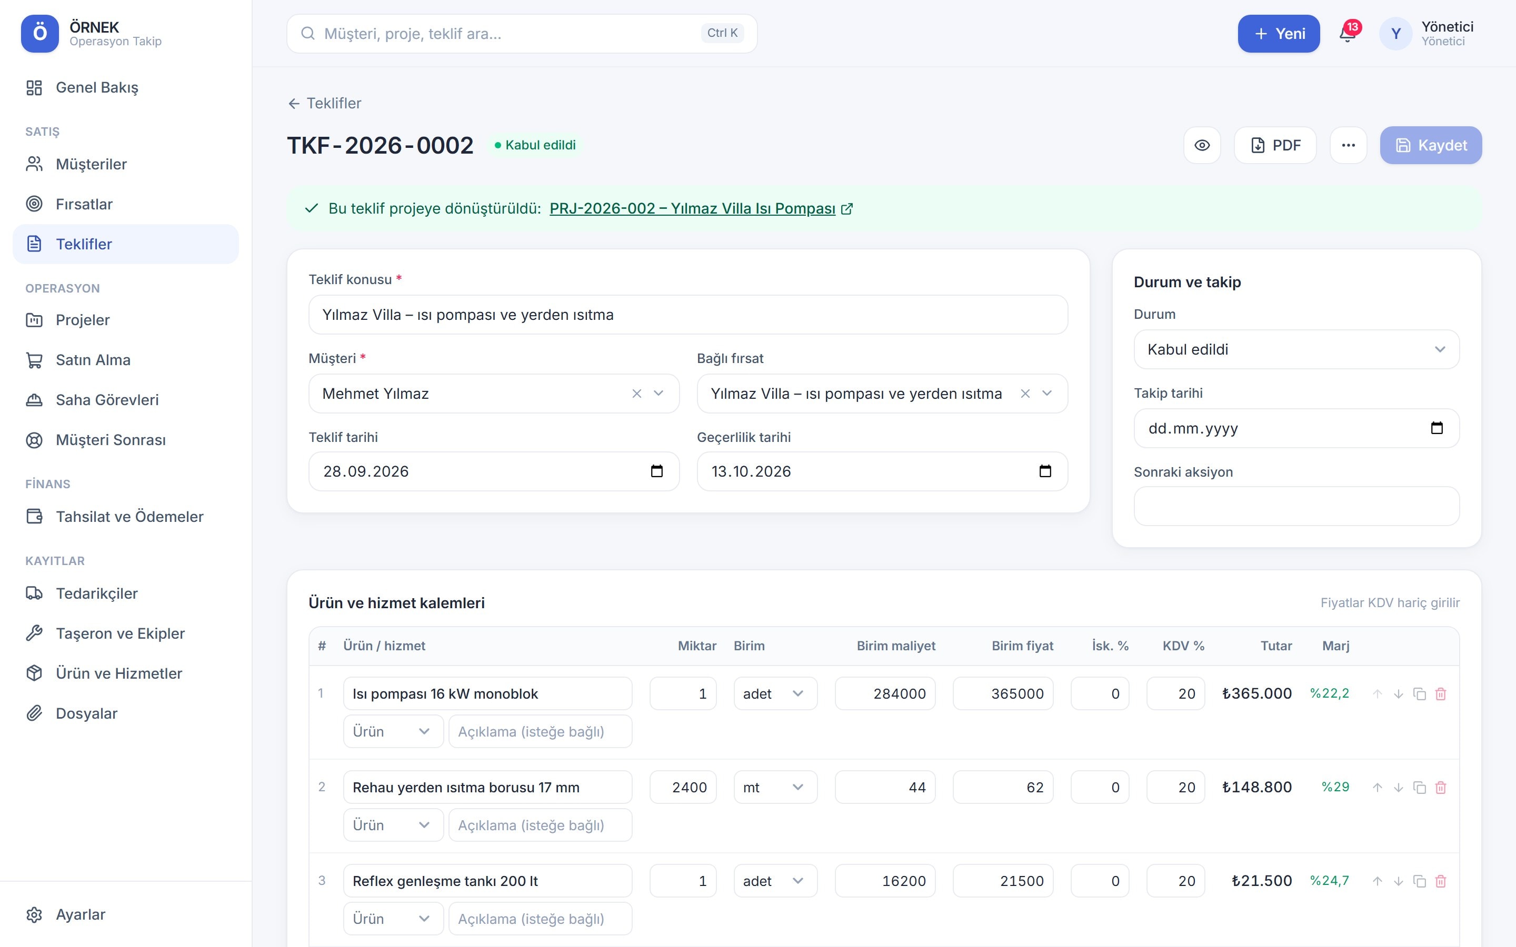Viewport: 1516px width, 947px height.
Task: Open the Yönetici user avatar
Action: (x=1395, y=34)
